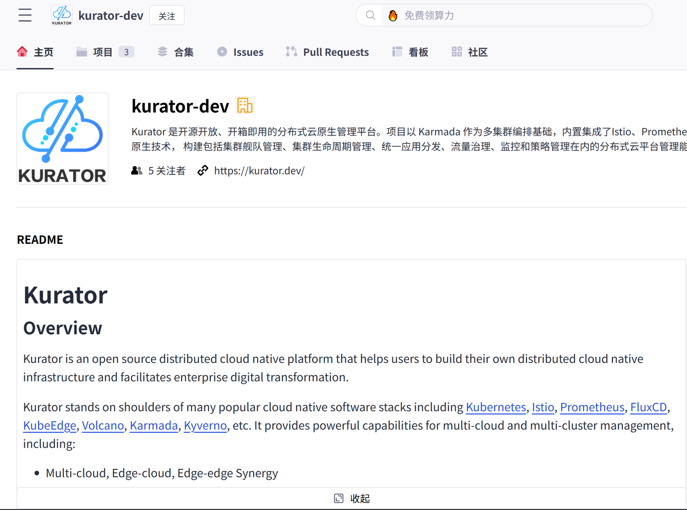The image size is (687, 510).
Task: Open the hamburger navigation menu
Action: click(25, 15)
